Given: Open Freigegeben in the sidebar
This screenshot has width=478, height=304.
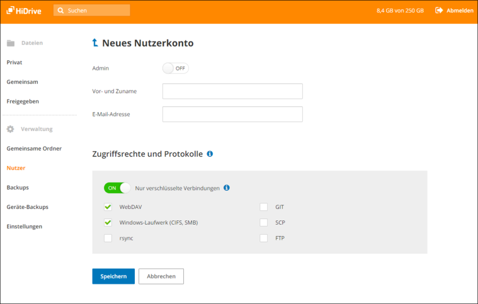Looking at the screenshot, I should coord(23,101).
